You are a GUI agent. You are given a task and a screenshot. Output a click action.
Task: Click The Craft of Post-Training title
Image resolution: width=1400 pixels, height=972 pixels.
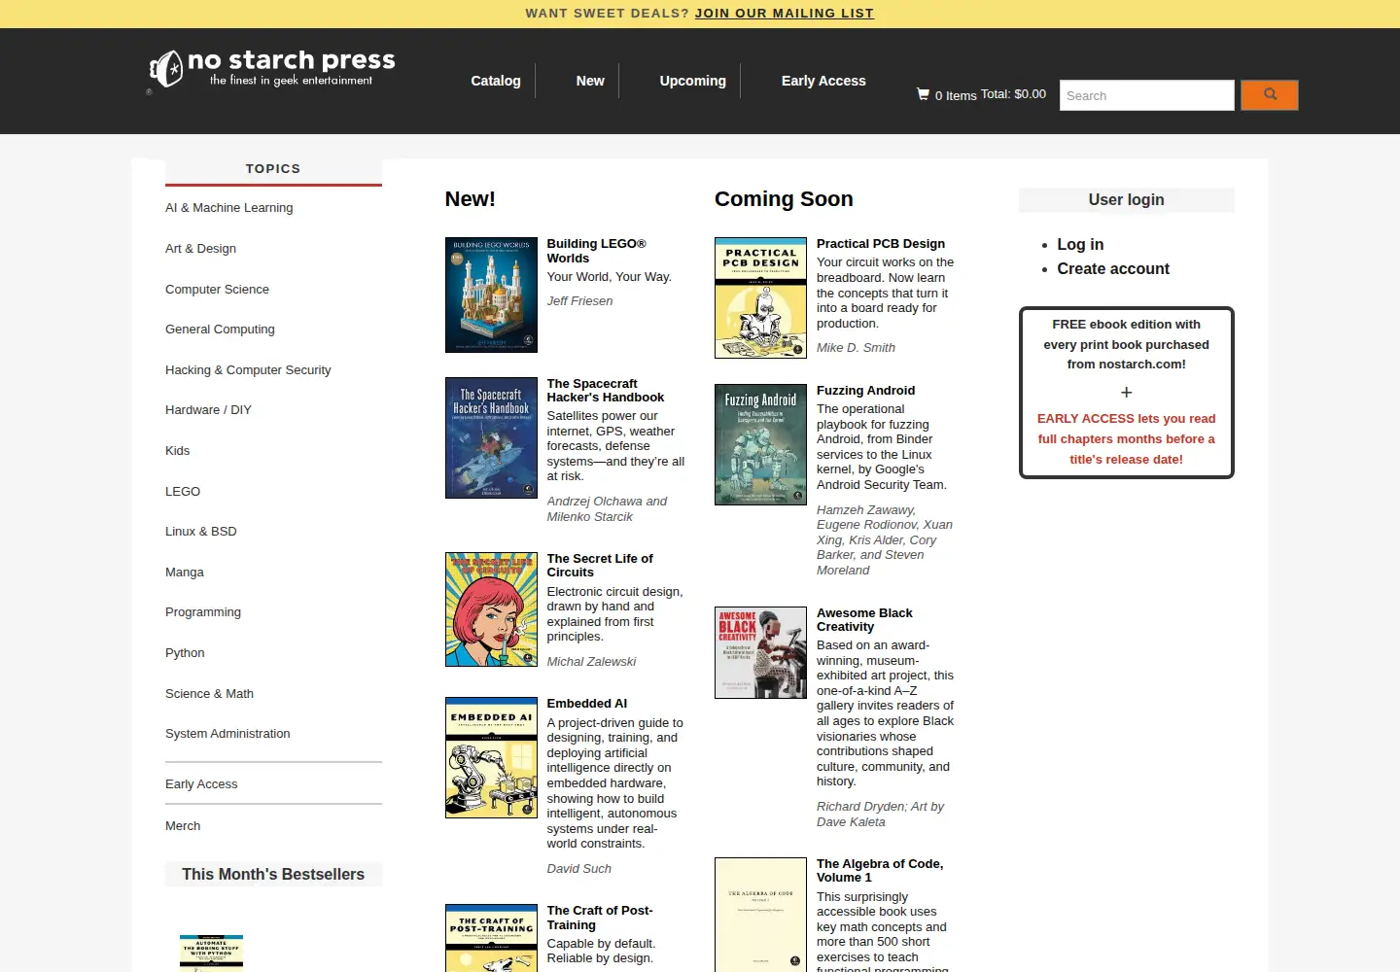(600, 918)
